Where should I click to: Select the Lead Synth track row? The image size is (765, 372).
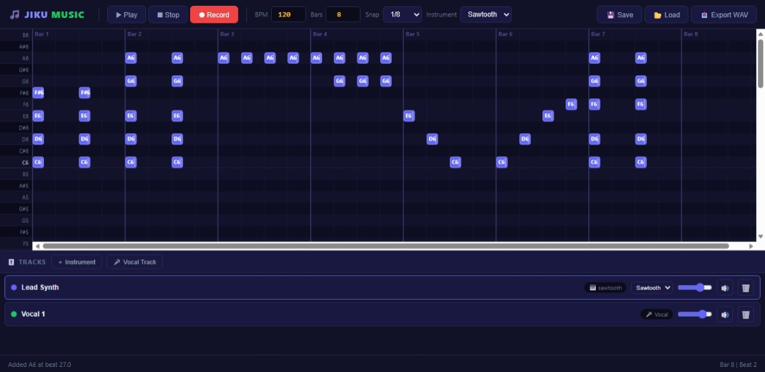tap(255, 288)
